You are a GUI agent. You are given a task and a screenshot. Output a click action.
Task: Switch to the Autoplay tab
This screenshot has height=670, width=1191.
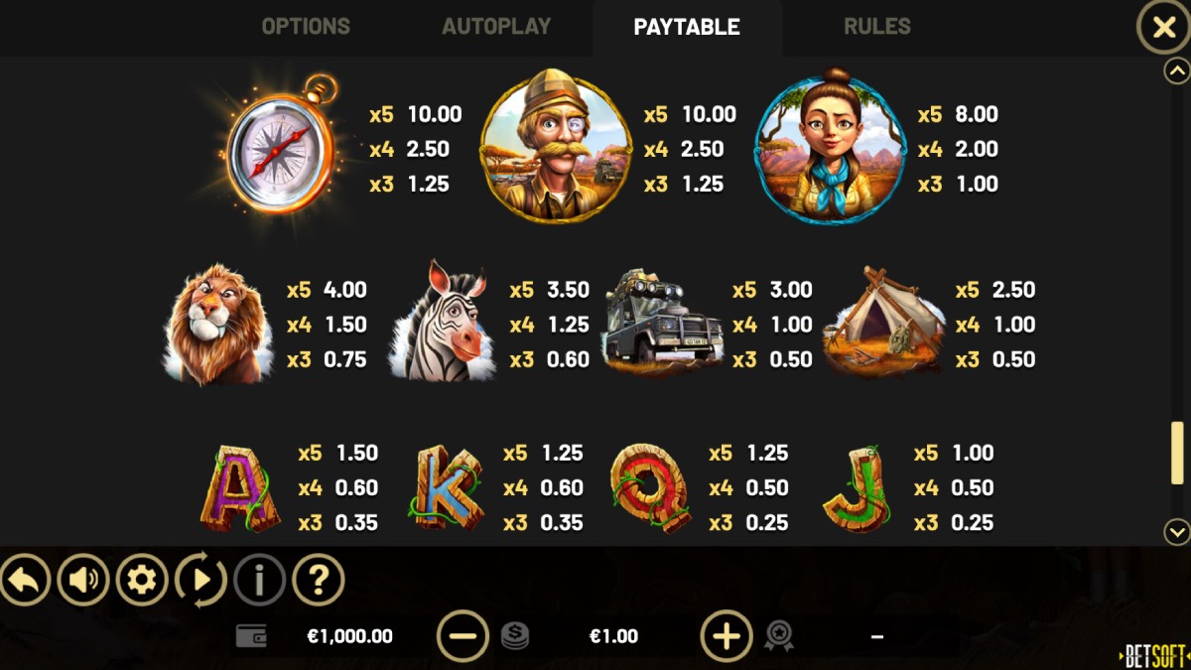[496, 27]
